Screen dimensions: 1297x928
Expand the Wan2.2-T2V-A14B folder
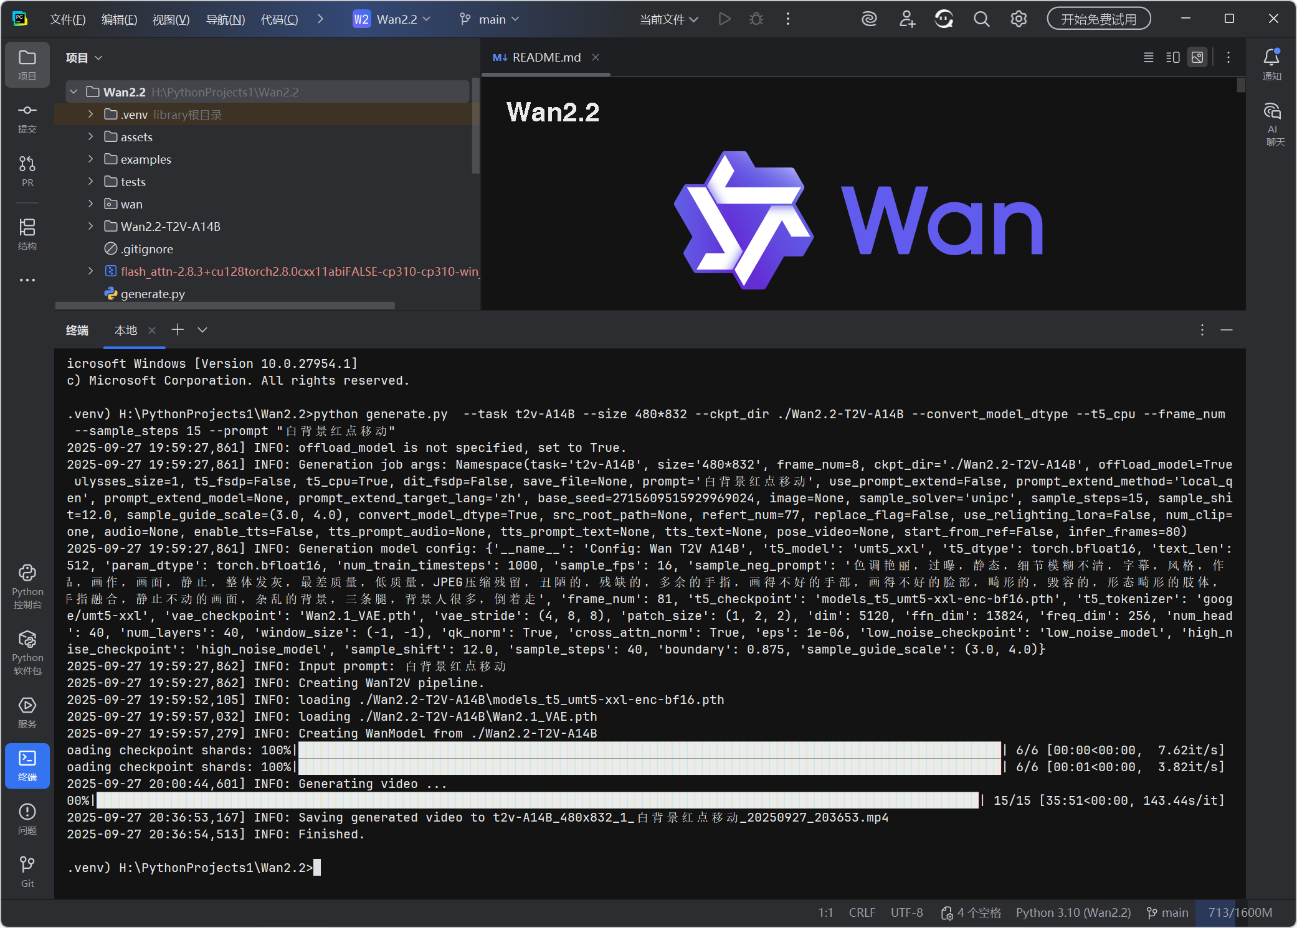pyautogui.click(x=91, y=226)
